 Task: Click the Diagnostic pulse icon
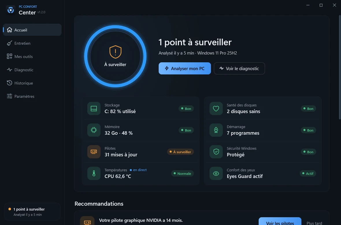tap(10, 70)
